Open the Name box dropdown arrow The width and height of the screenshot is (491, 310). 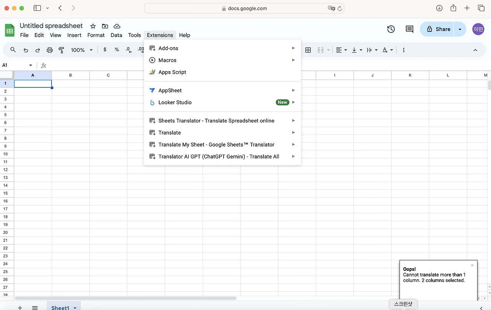click(x=31, y=65)
